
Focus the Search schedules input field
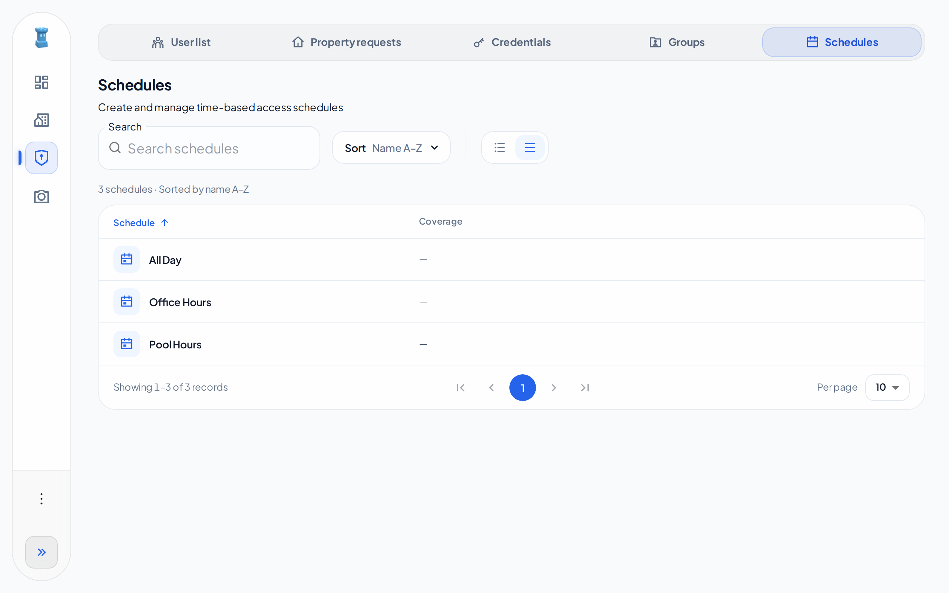pyautogui.click(x=209, y=148)
